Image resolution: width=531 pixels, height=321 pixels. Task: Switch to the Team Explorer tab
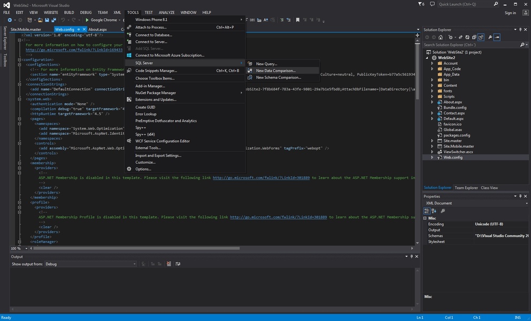[x=466, y=188]
